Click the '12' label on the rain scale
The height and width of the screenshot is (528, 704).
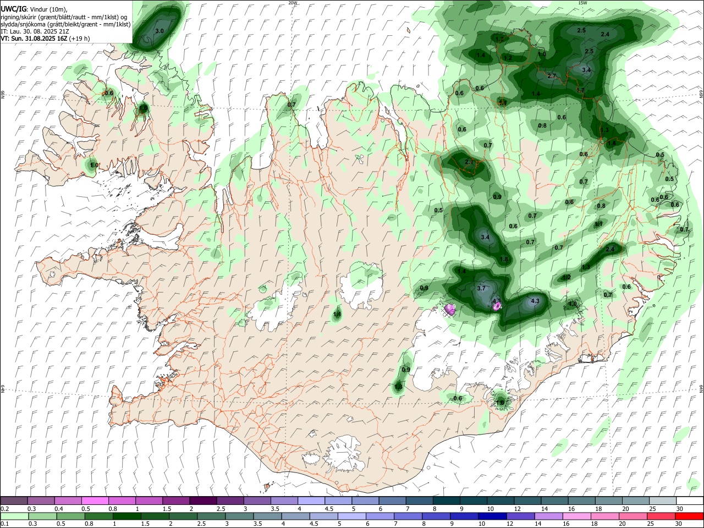510,524
